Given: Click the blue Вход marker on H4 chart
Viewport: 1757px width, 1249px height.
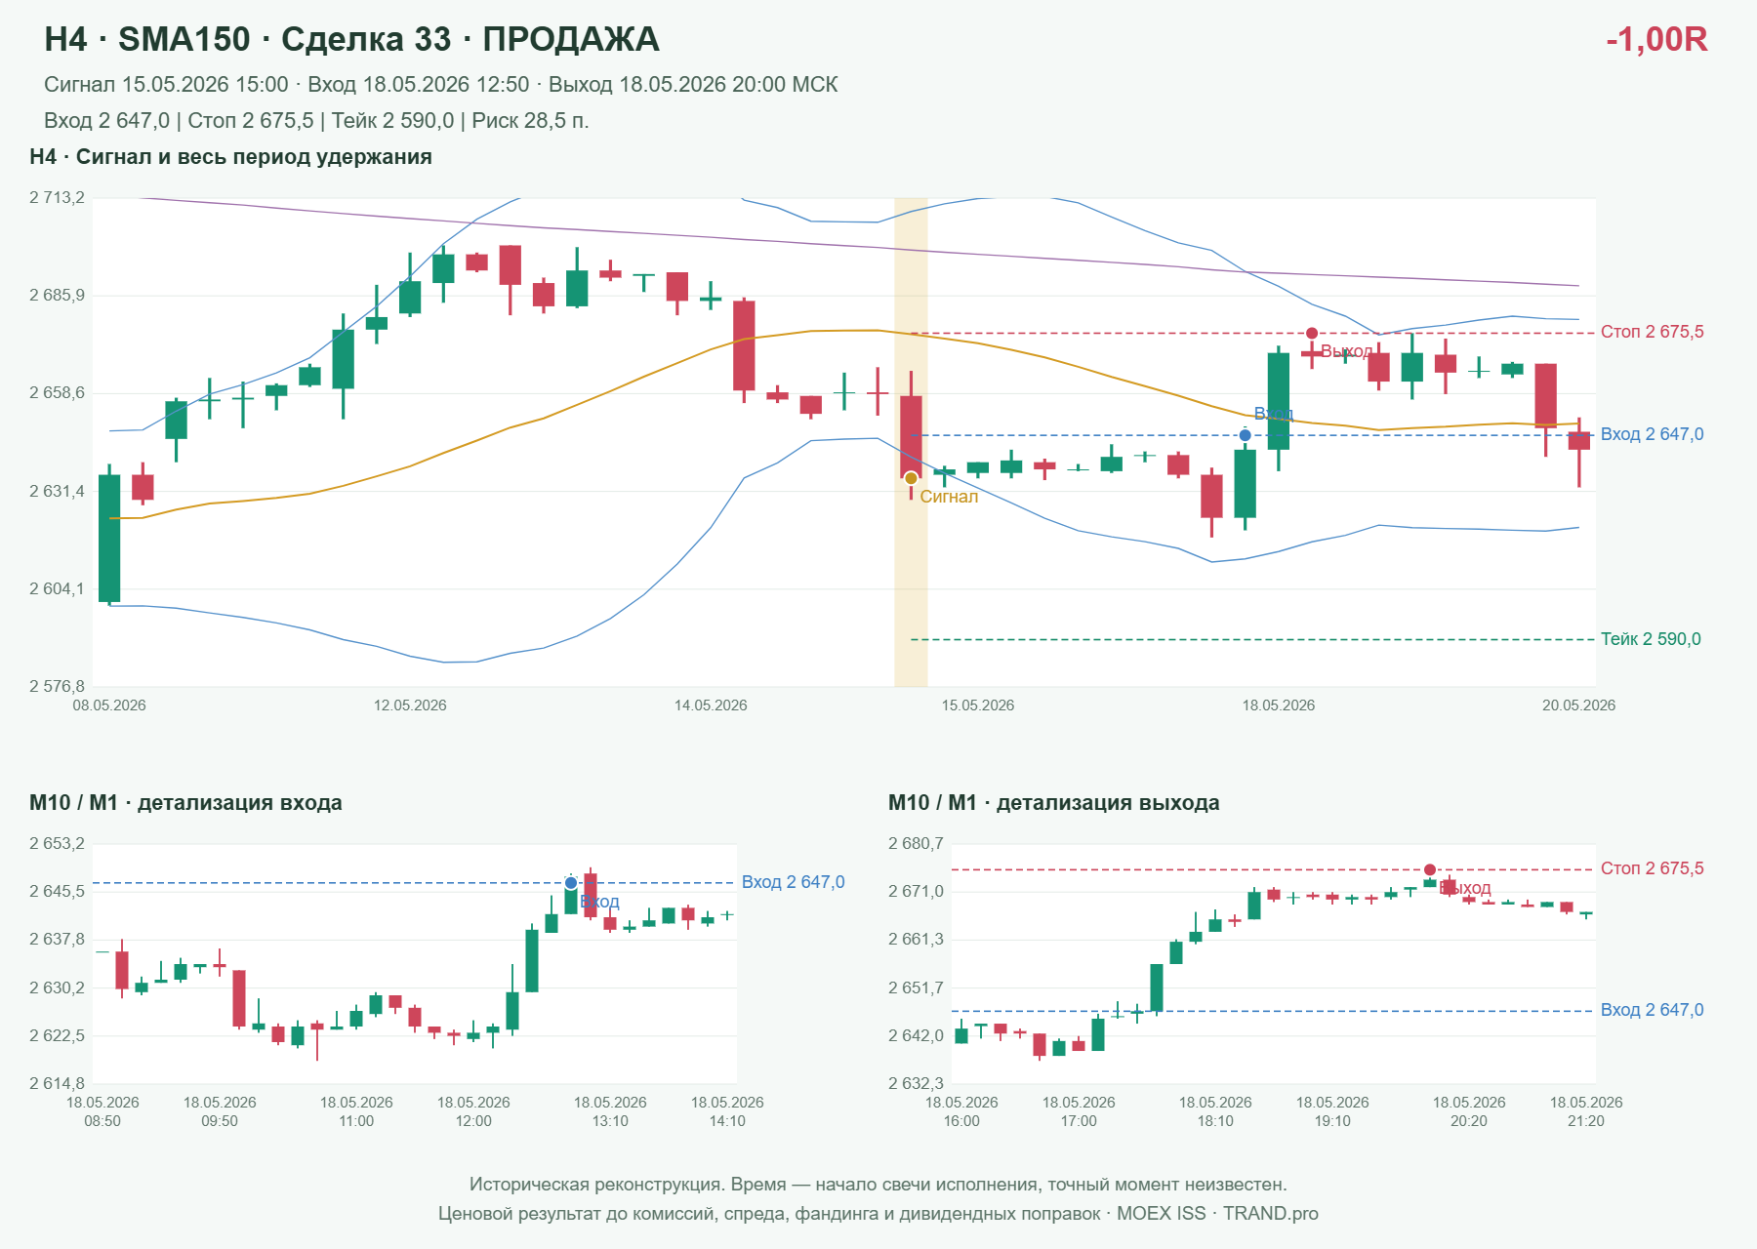Looking at the screenshot, I should point(1245,435).
